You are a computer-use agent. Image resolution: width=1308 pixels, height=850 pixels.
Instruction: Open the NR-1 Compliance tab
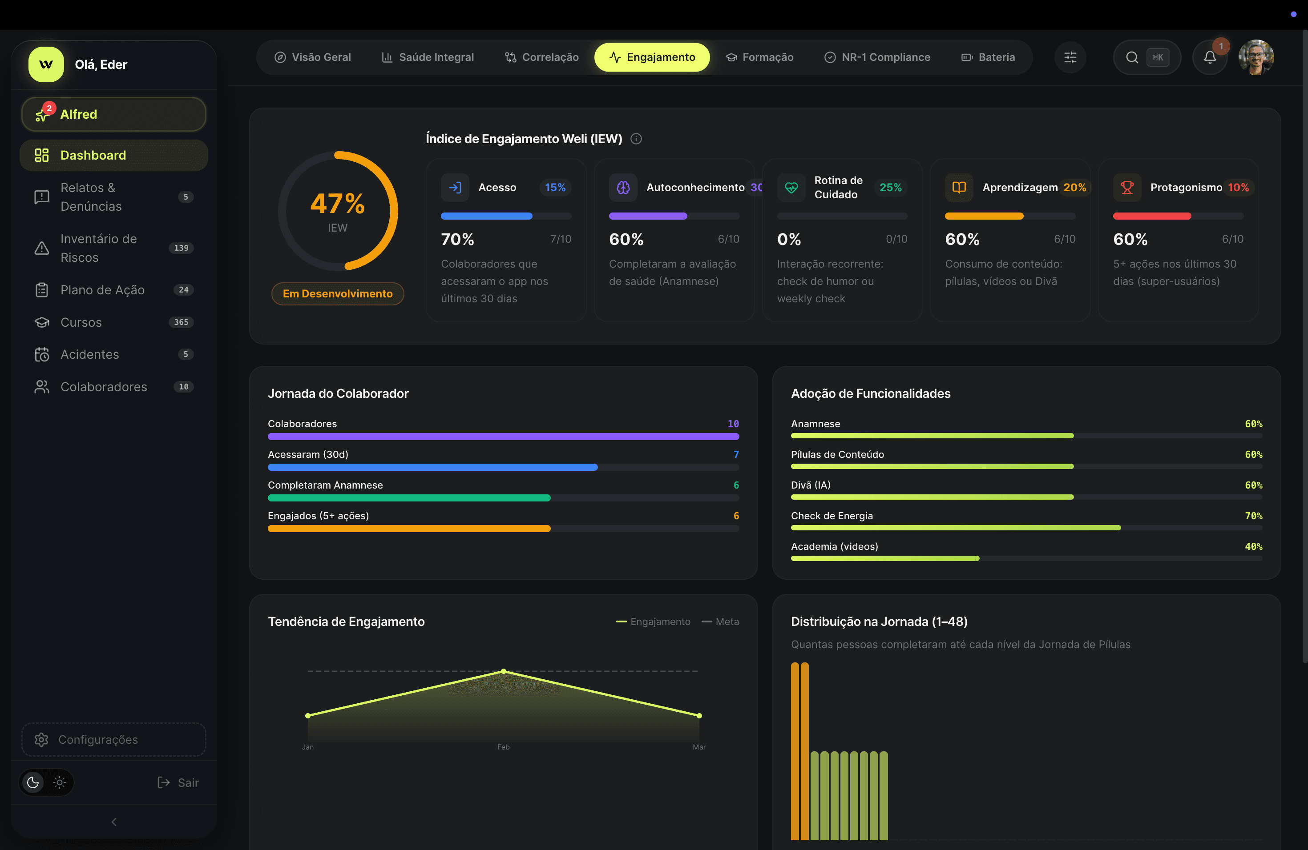877,57
